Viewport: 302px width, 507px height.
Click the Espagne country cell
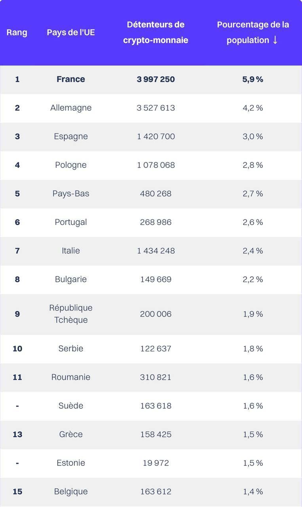tap(71, 136)
